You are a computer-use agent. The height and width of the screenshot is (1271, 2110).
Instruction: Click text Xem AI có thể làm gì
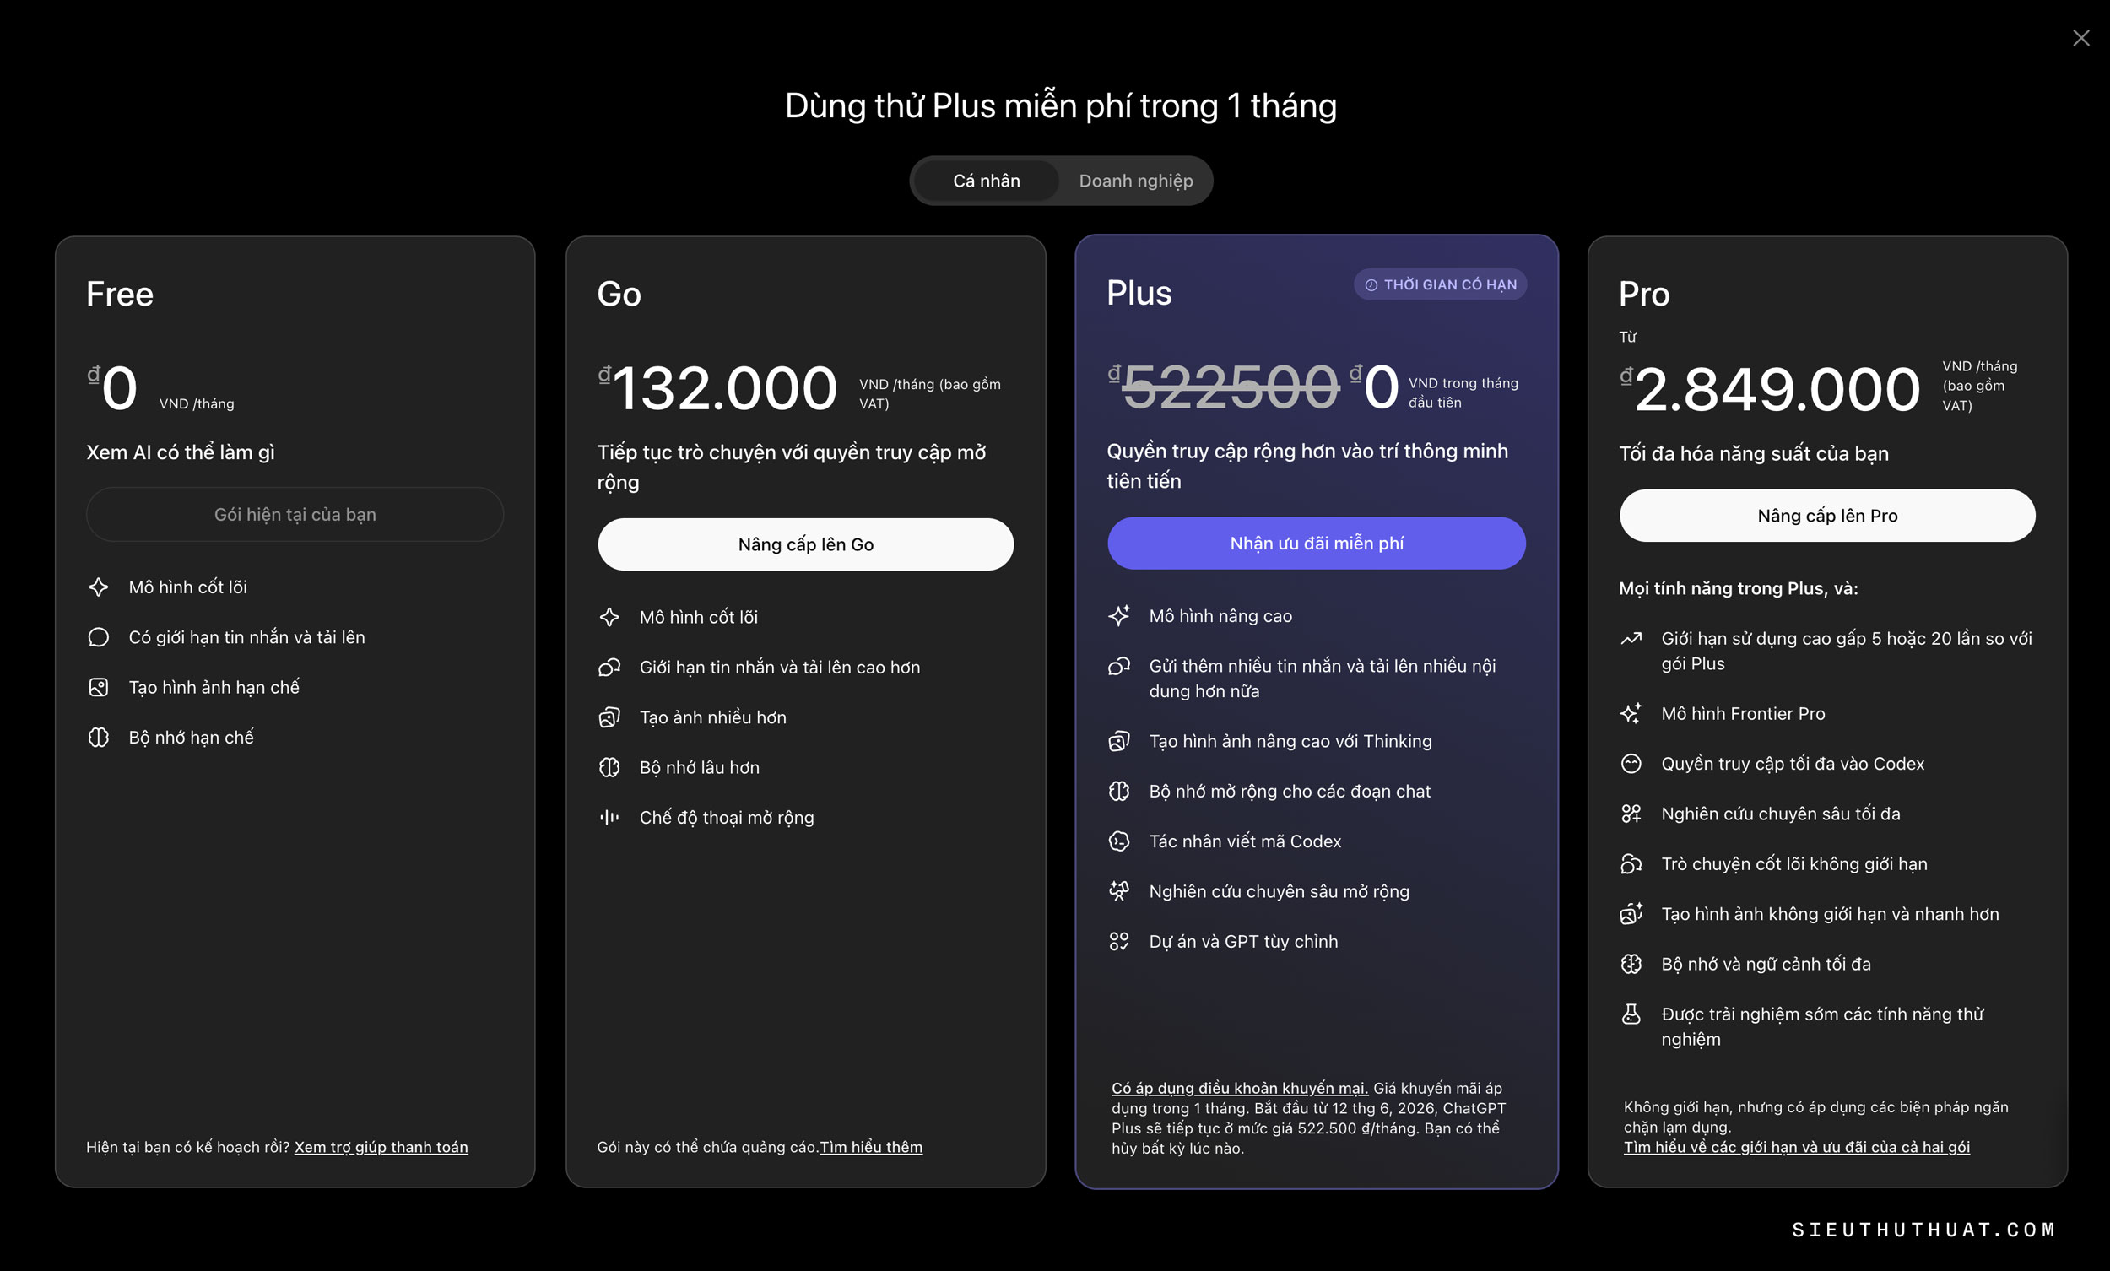pos(181,452)
